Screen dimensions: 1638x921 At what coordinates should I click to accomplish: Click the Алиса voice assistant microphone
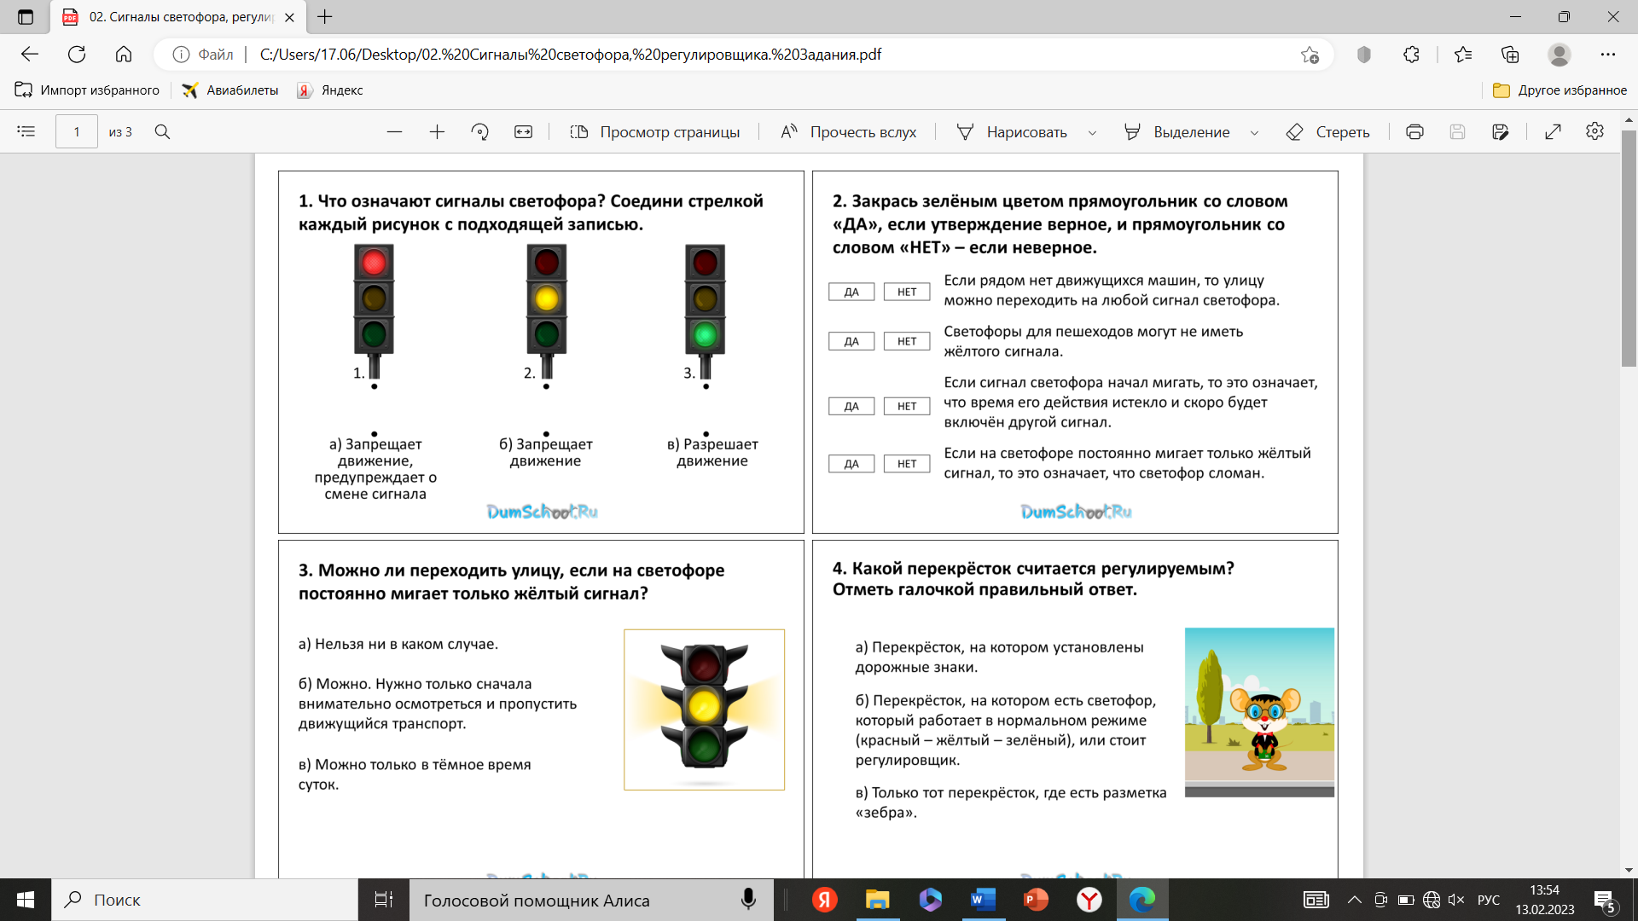point(748,900)
